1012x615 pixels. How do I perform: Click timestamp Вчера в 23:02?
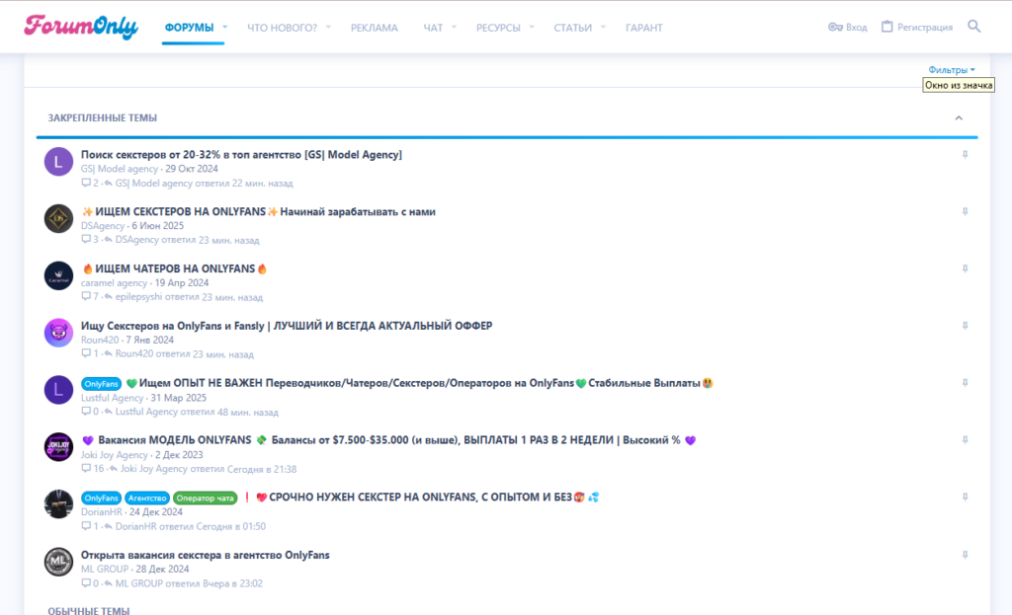[233, 583]
